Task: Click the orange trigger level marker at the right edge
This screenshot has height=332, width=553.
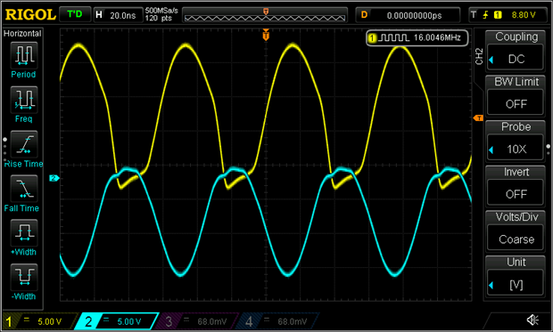Action: point(478,118)
